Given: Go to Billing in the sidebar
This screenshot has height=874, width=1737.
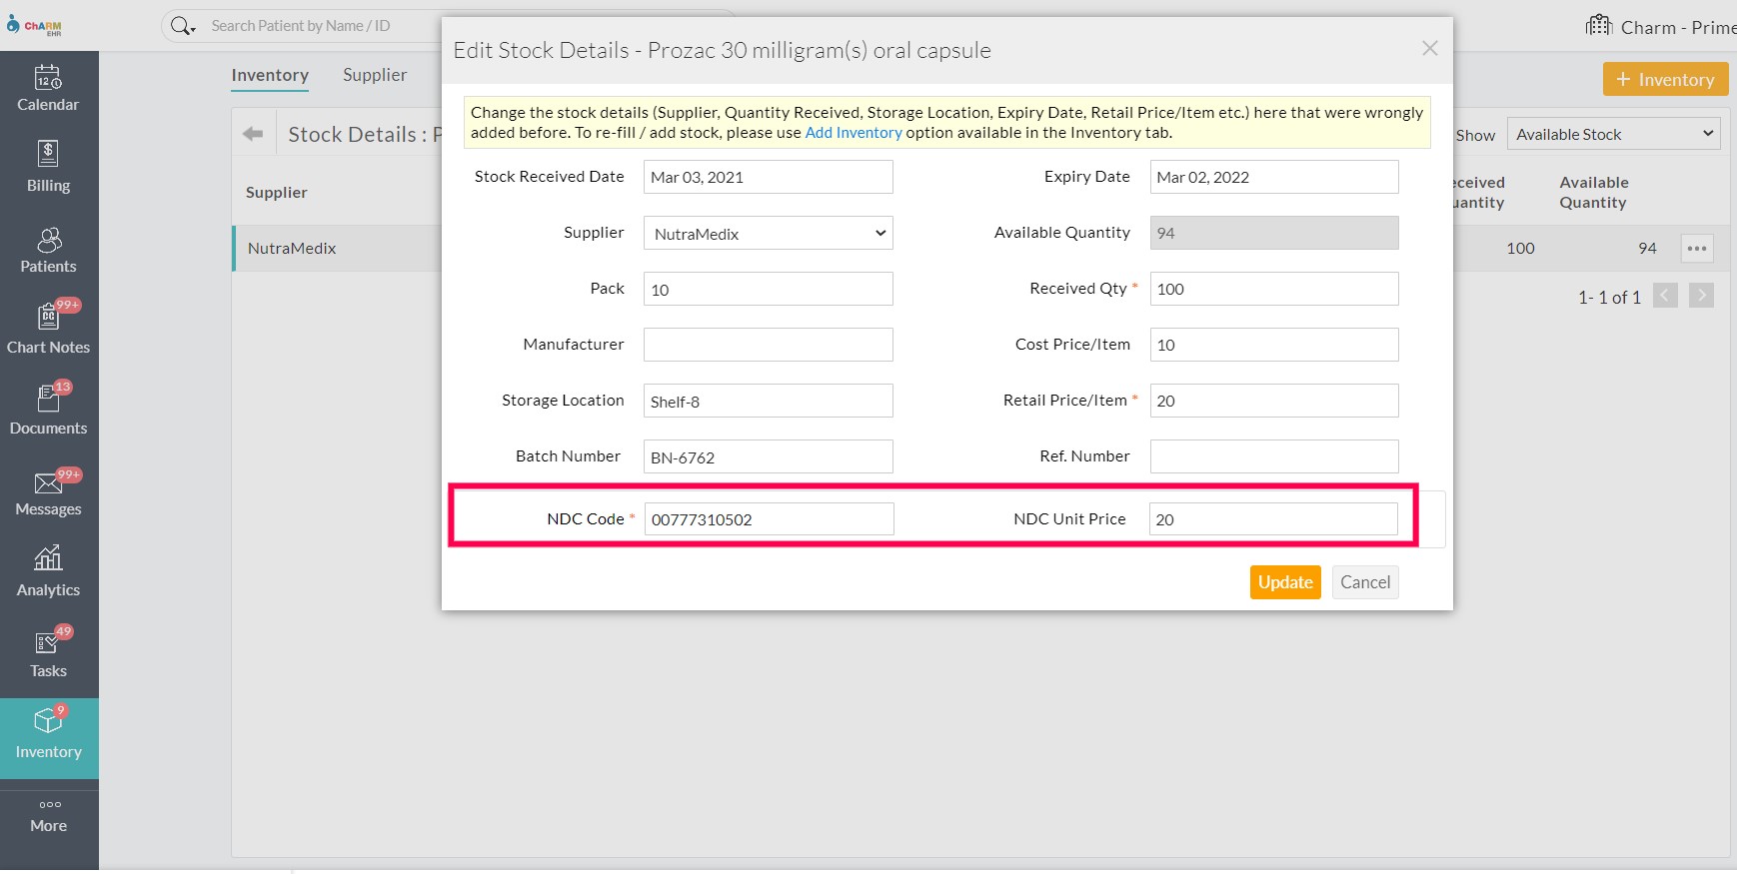Looking at the screenshot, I should coord(48,155).
